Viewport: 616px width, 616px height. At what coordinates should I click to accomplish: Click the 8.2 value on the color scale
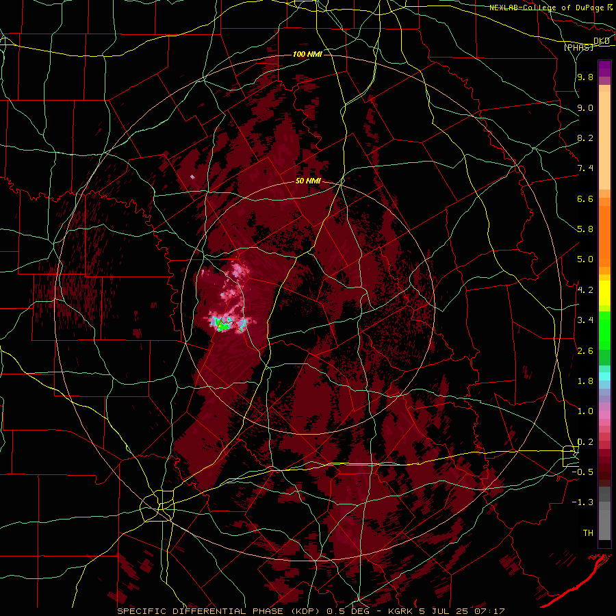click(585, 138)
